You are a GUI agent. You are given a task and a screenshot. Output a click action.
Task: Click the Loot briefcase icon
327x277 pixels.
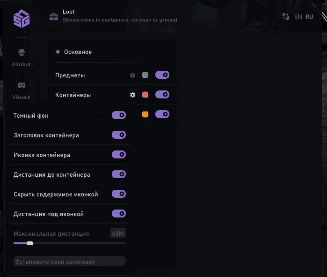(54, 17)
